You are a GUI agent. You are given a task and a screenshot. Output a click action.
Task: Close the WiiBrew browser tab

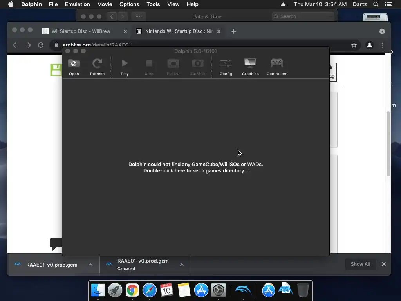point(125,31)
